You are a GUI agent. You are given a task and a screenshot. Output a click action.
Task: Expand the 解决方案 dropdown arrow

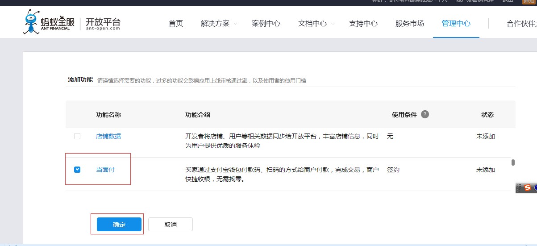click(236, 24)
